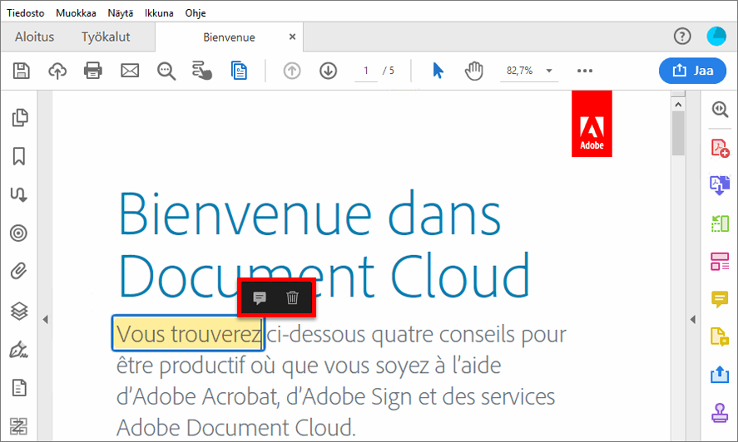Go to previous page up arrow

[292, 71]
